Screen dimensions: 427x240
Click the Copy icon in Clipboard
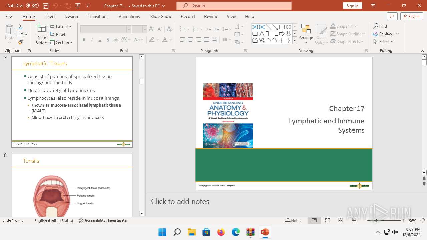pyautogui.click(x=21, y=34)
